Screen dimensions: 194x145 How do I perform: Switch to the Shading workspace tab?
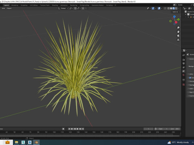[x=55, y=5]
